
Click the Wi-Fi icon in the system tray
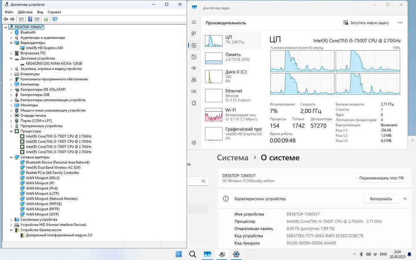click(x=375, y=254)
